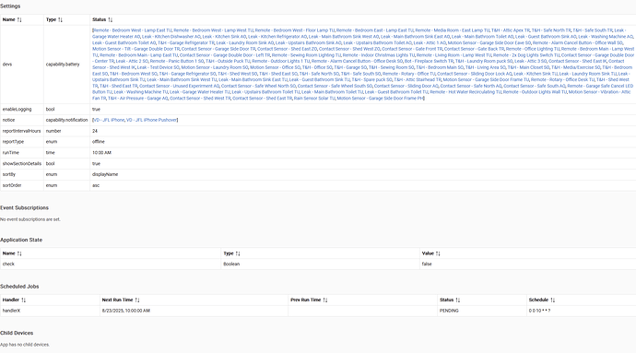Sort Scheduled Jobs by Status arrows
Viewport: 636px width, 353px height.
point(458,300)
